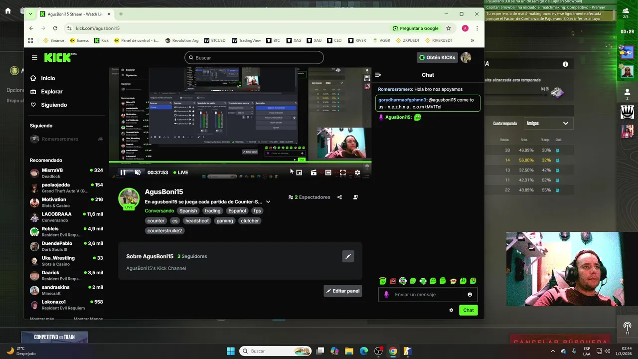Open Explorar in sidebar
This screenshot has height=359, width=638.
[x=51, y=92]
